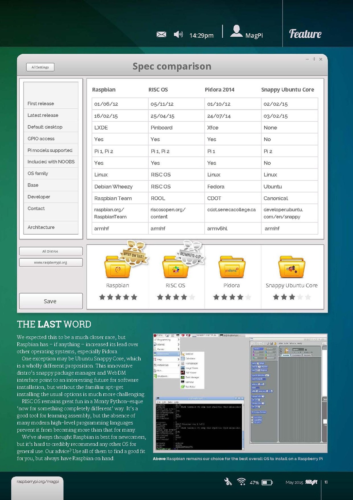Open the mail envelope icon
353x500 pixels.
(161, 34)
